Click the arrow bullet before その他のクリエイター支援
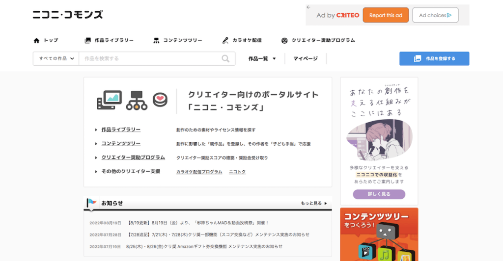The height and width of the screenshot is (261, 503). coord(96,172)
